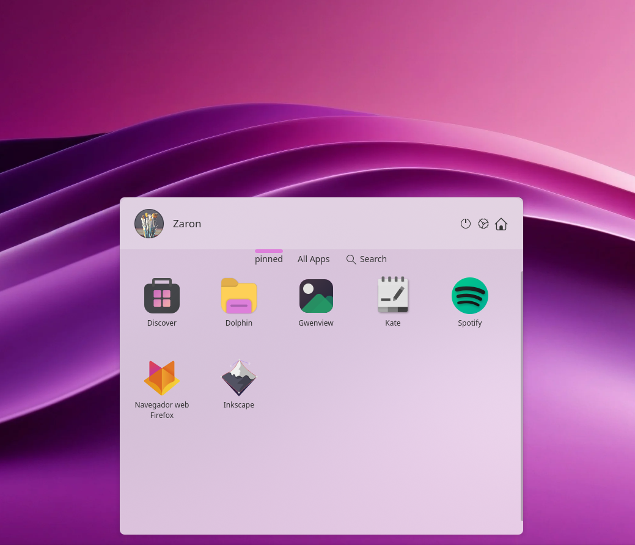Open system settings icon in header
Screen dimensions: 635x545
483,224
